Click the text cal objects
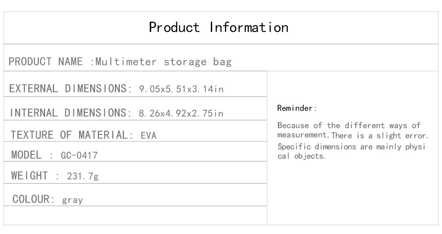Image resolution: width=442 pixels, height=234 pixels. click(x=301, y=156)
